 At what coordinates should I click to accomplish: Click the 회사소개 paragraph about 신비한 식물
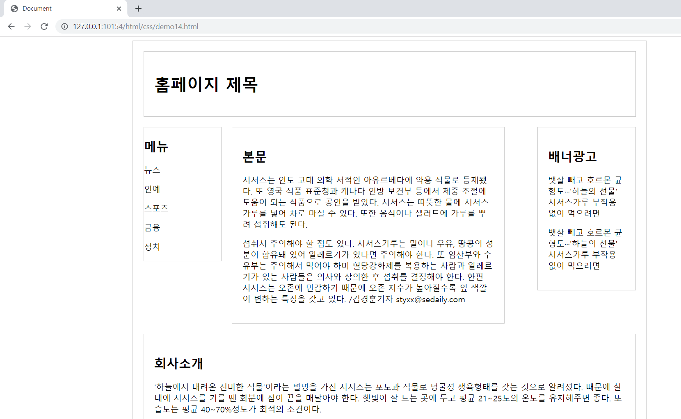388,398
